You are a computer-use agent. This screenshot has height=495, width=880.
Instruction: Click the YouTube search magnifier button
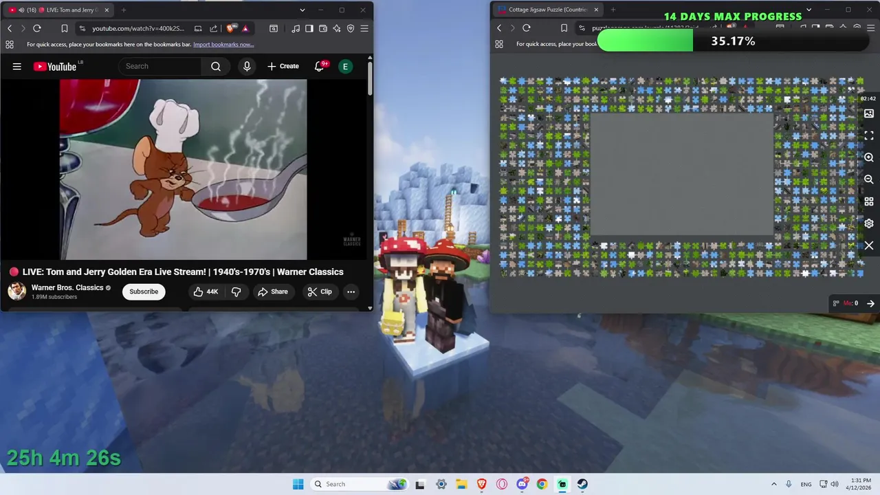[216, 66]
